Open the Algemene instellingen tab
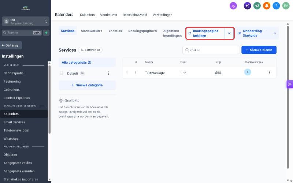The height and width of the screenshot is (183, 293). point(172,33)
